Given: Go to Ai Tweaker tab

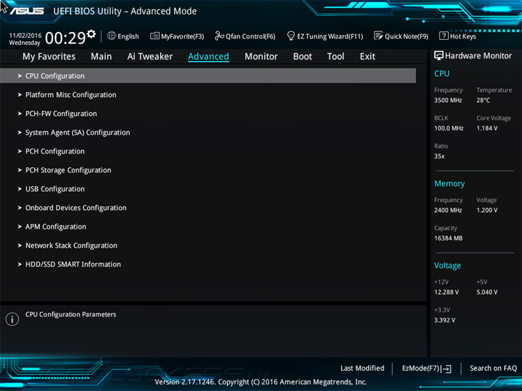Looking at the screenshot, I should [x=150, y=56].
